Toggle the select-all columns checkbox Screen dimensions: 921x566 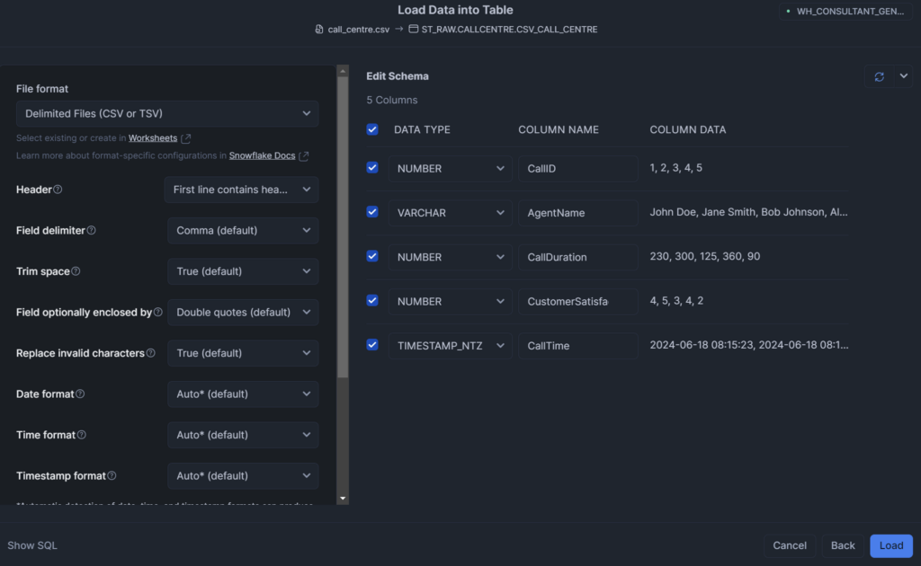pos(372,129)
